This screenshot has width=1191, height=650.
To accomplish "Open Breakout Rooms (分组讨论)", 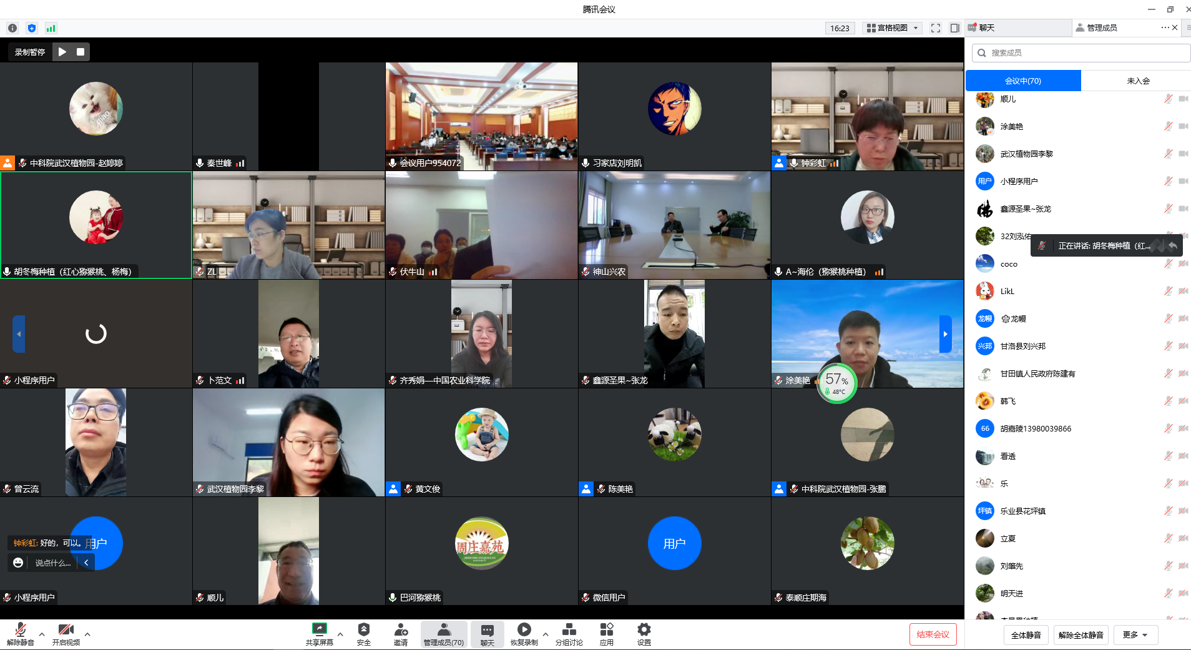I will [569, 633].
